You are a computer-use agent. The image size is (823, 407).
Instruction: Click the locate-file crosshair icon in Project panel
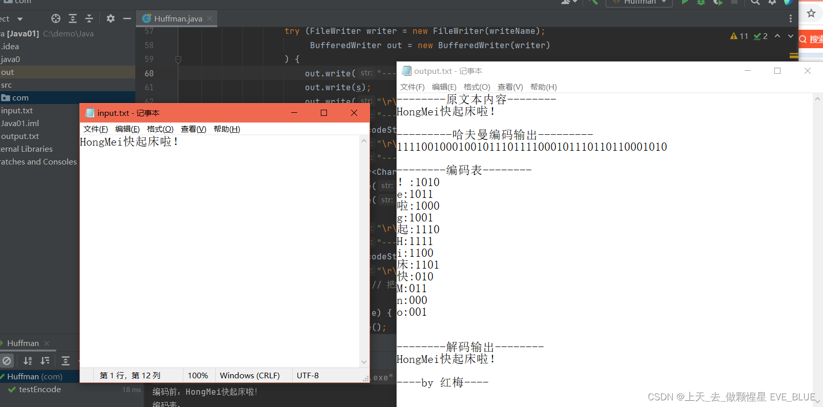click(x=56, y=19)
